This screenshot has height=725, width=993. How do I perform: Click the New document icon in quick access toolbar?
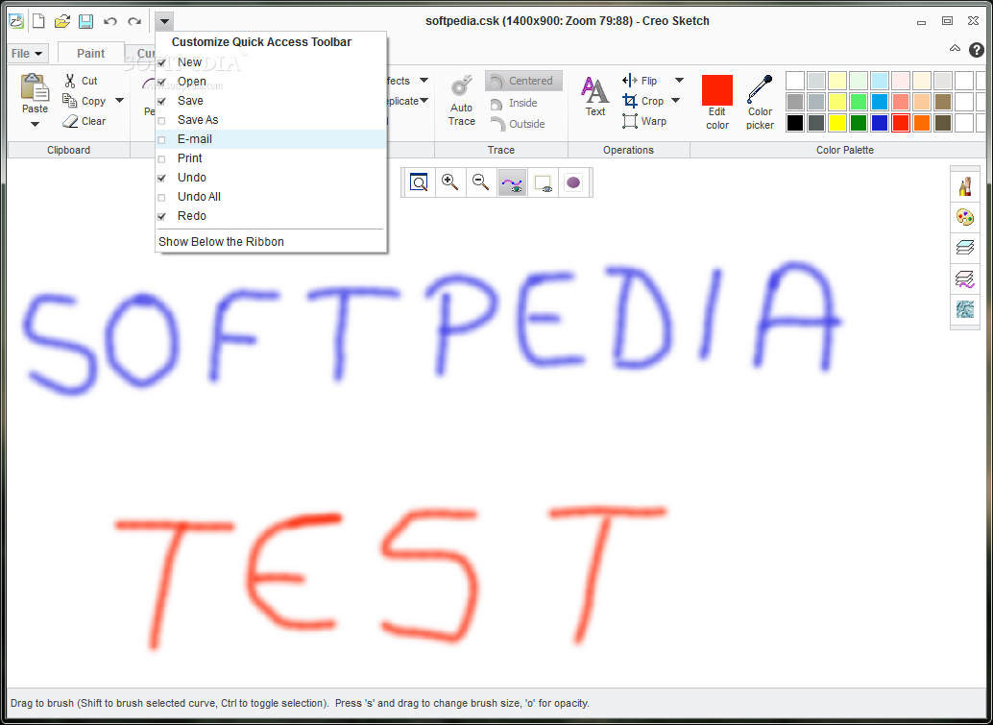click(38, 21)
